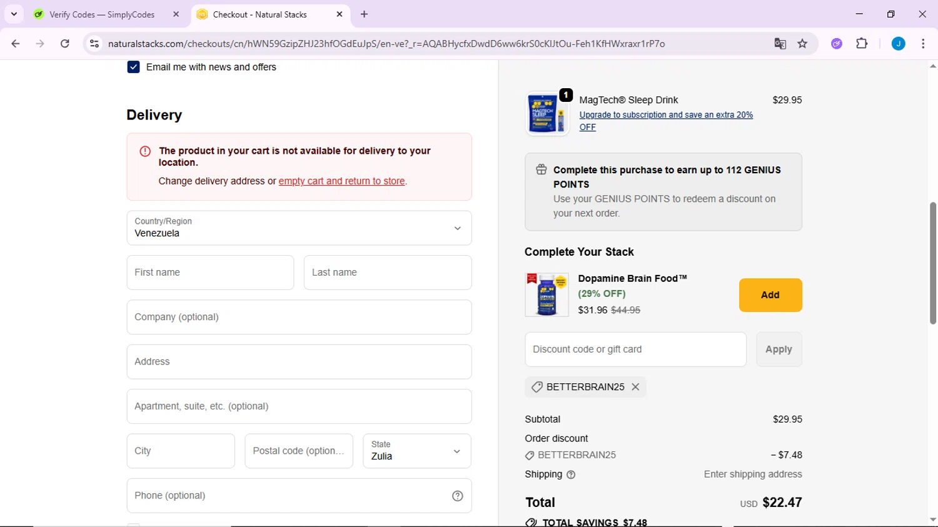The height and width of the screenshot is (527, 938).
Task: Open site information icon in address bar
Action: pos(94,44)
